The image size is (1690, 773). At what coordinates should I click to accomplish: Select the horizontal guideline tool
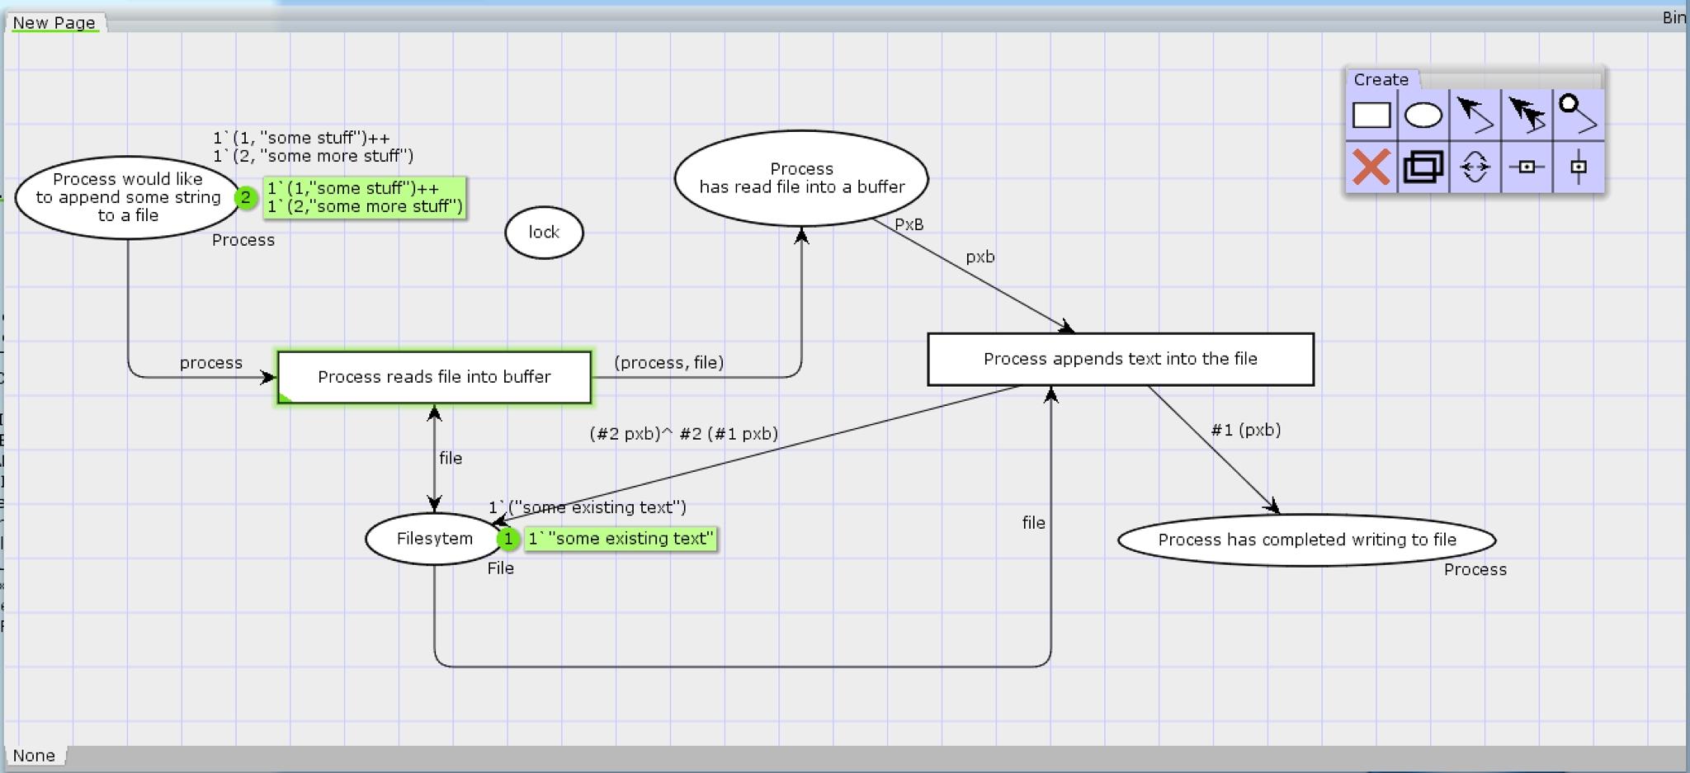1528,167
